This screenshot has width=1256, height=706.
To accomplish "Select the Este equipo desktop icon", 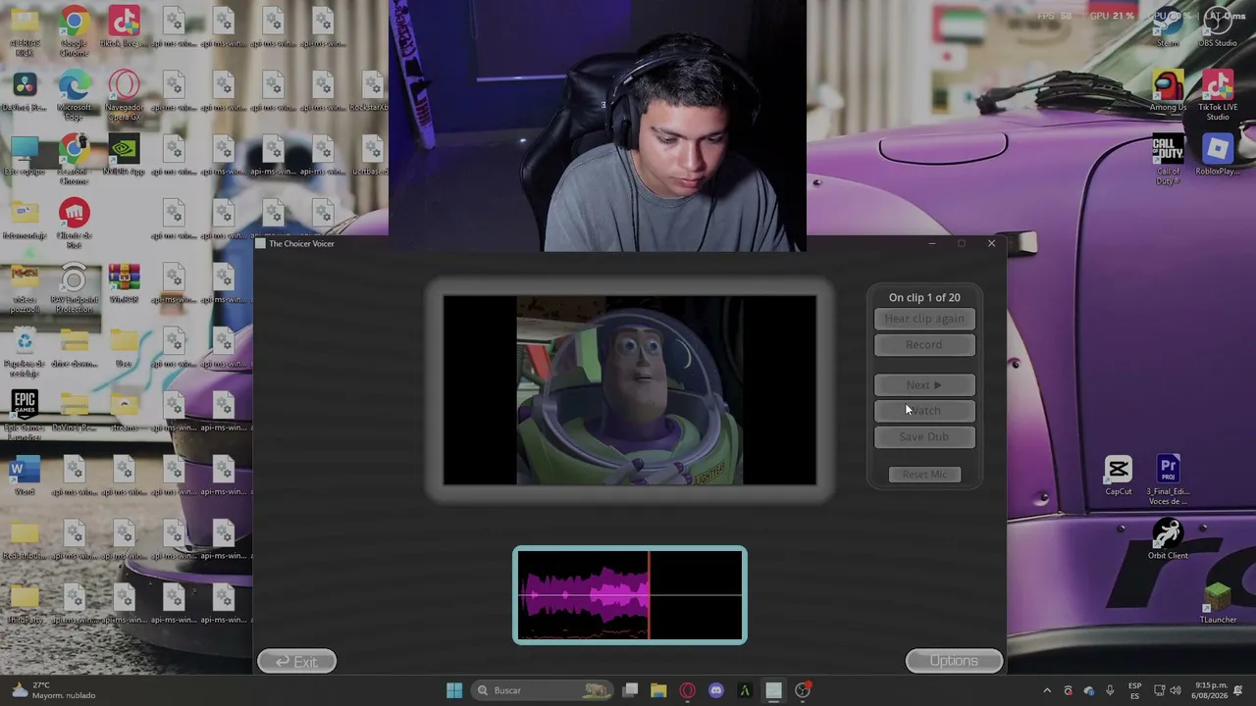I will click(25, 157).
